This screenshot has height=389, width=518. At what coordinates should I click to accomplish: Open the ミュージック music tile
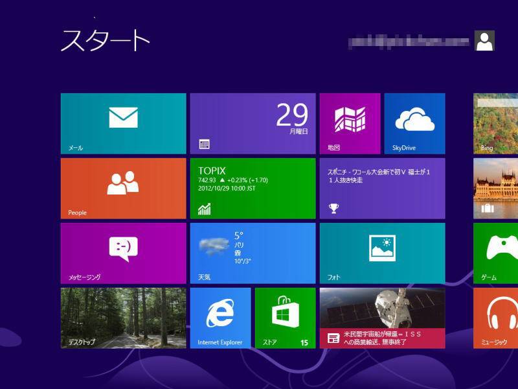pos(495,318)
